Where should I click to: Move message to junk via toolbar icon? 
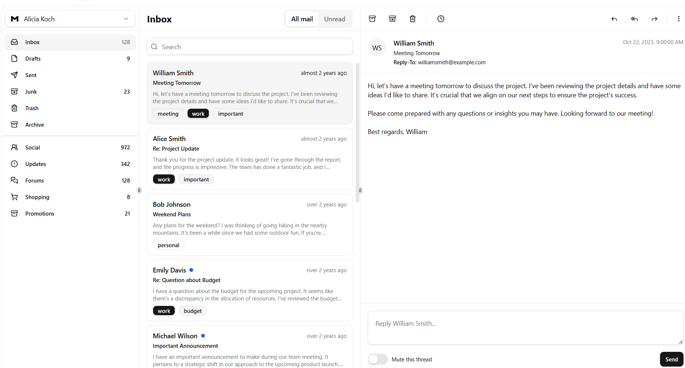click(392, 19)
